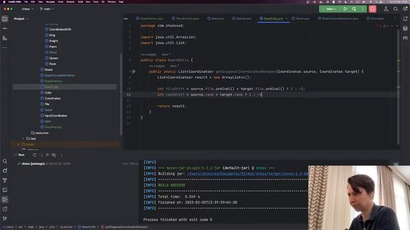The height and width of the screenshot is (230, 410).
Task: Open the Debug tool window icon
Action: [4, 171]
